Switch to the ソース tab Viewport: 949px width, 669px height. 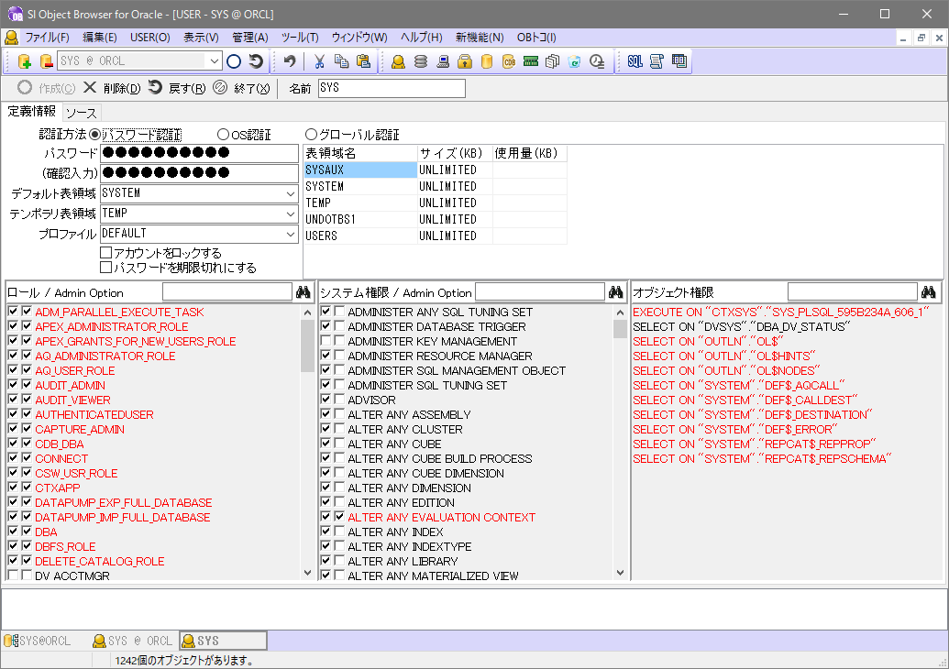(x=81, y=112)
